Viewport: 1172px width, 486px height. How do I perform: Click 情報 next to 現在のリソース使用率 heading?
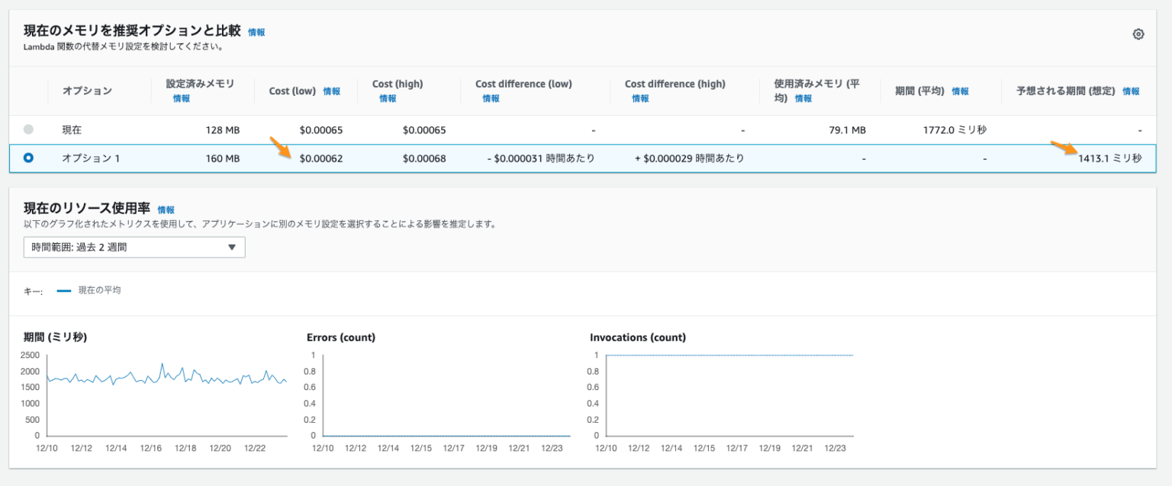[x=166, y=209]
